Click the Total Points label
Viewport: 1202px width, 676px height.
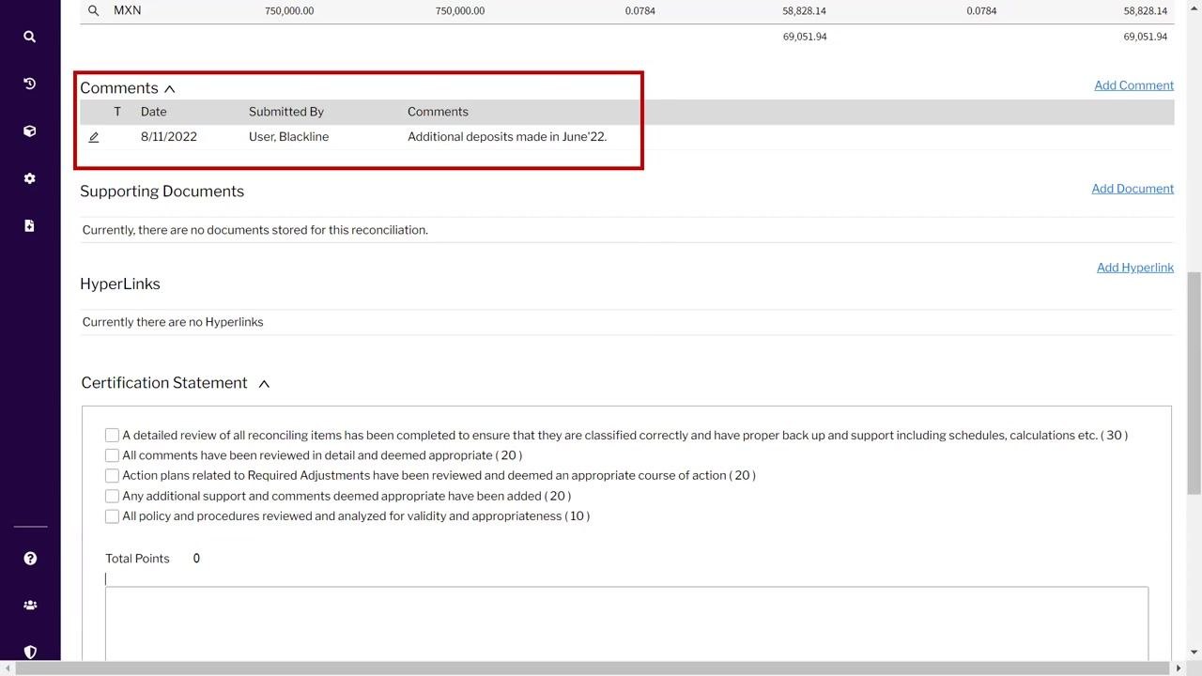(137, 559)
